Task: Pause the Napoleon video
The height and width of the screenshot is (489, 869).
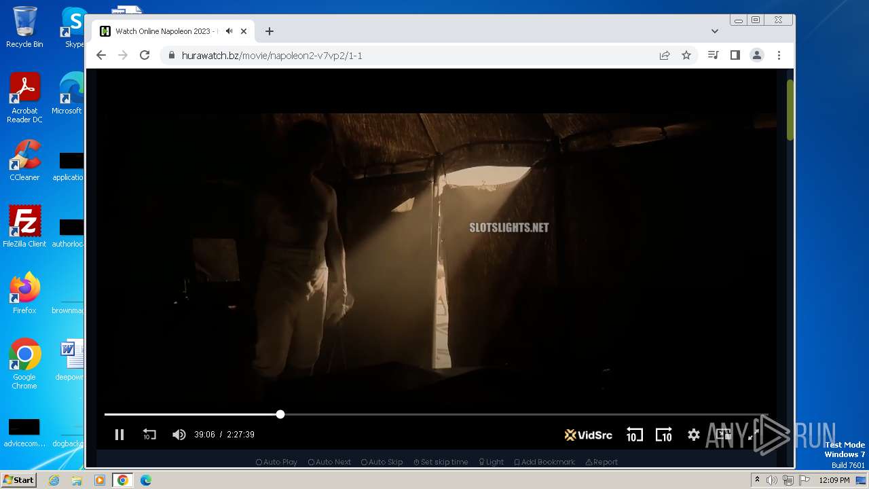Action: 119,435
